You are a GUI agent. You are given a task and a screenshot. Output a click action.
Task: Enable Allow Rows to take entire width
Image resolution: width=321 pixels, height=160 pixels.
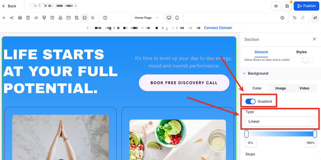point(308,60)
